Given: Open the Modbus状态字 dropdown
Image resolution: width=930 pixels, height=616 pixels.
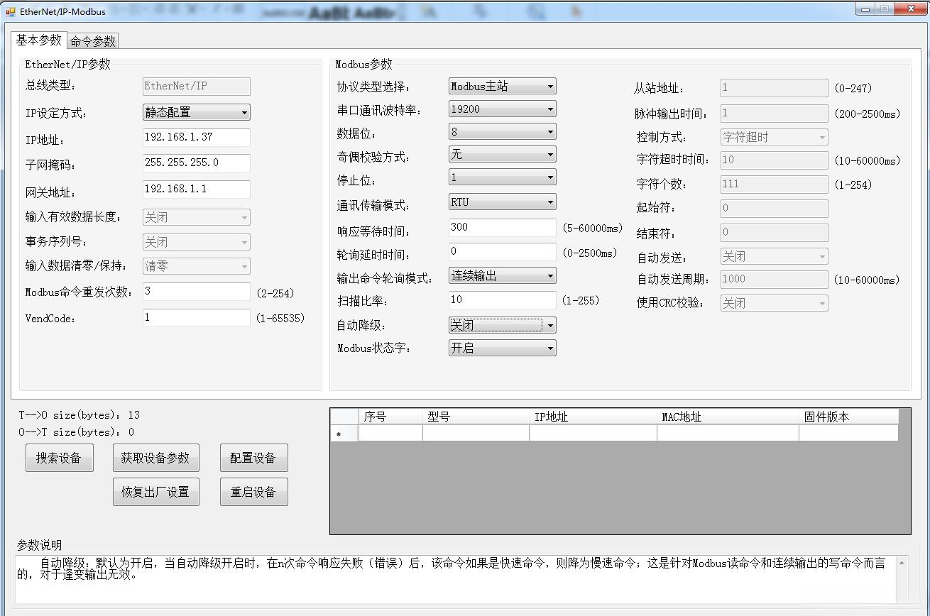Looking at the screenshot, I should (503, 348).
